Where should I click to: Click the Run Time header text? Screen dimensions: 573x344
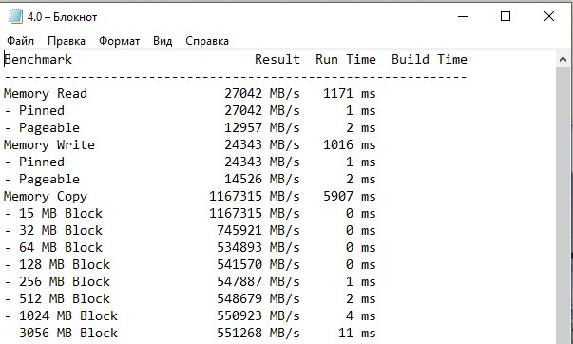pyautogui.click(x=346, y=59)
